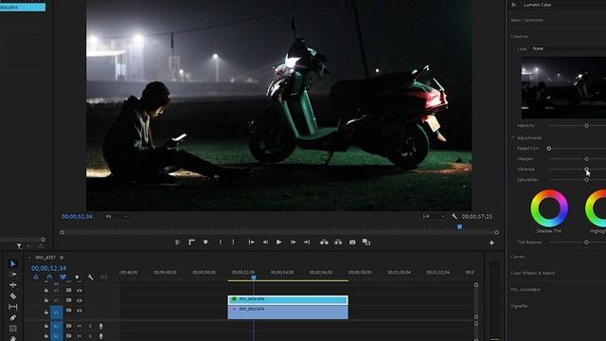Click the filter icon in project panel
Viewport: 606px width, 341px height.
[x=19, y=246]
